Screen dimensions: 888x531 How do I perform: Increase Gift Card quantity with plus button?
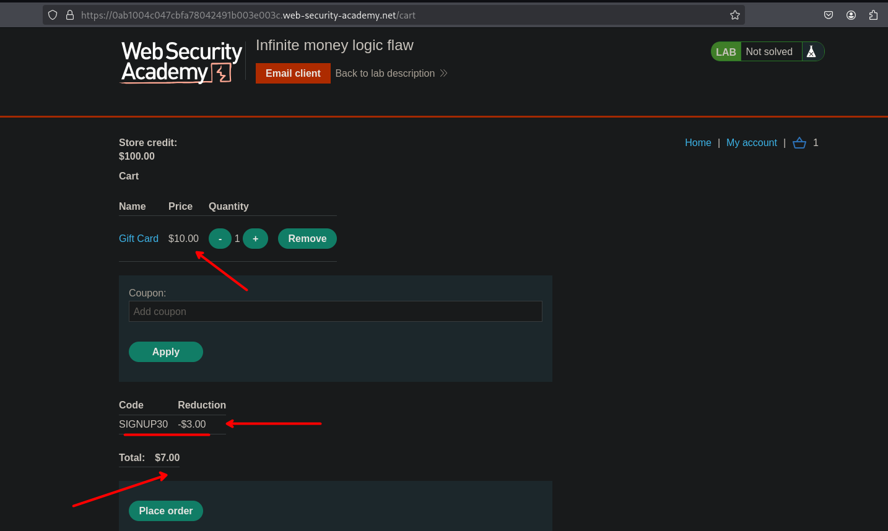pos(255,239)
